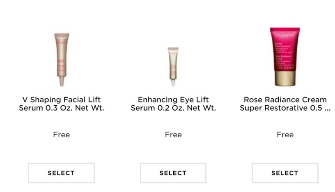Expand the truncated Rose Radiance title ellipsis
The image size is (335, 192).
tap(327, 108)
